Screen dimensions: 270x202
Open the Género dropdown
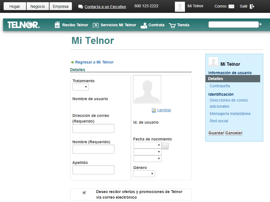click(144, 173)
